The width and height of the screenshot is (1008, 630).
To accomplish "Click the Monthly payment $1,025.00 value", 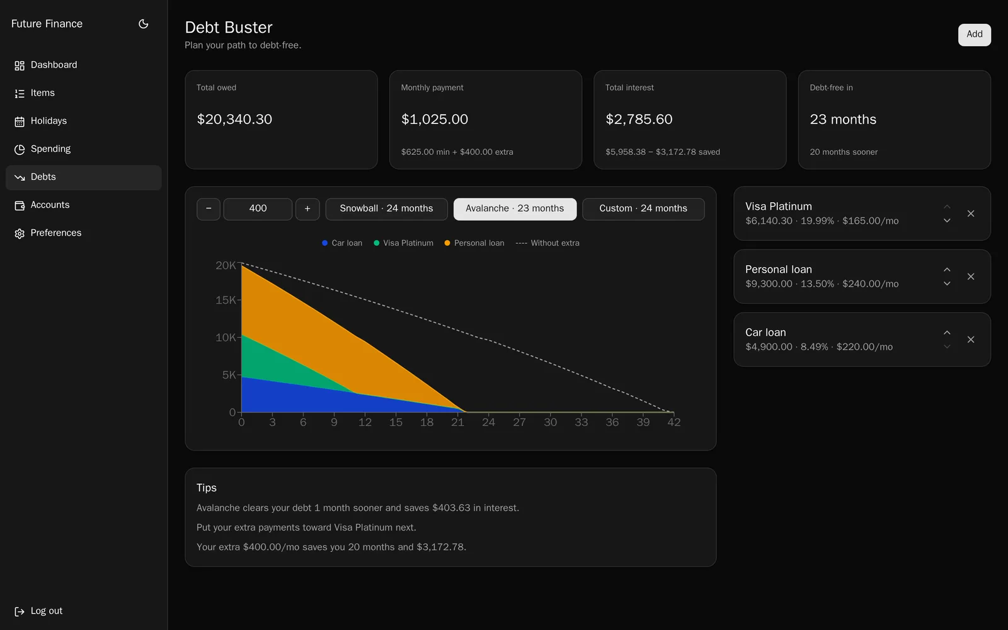I will tap(435, 120).
